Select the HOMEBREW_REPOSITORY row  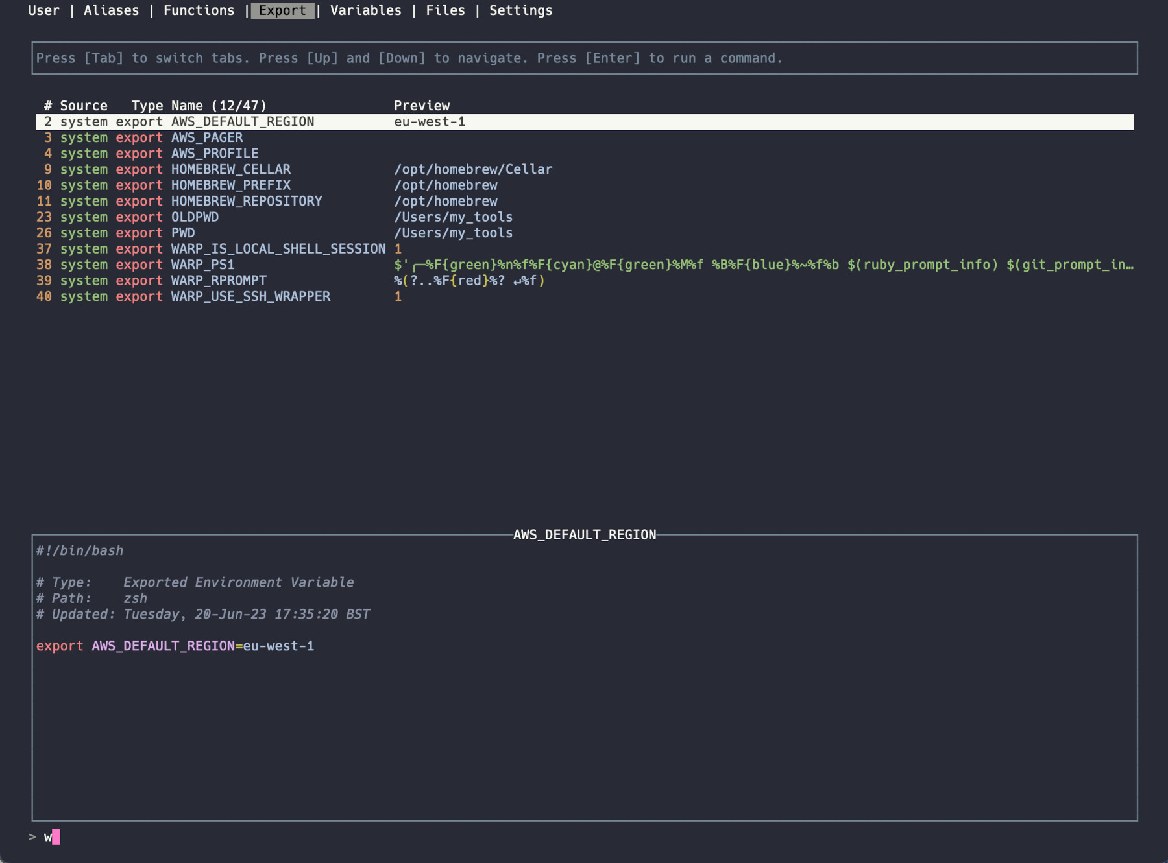tap(246, 201)
